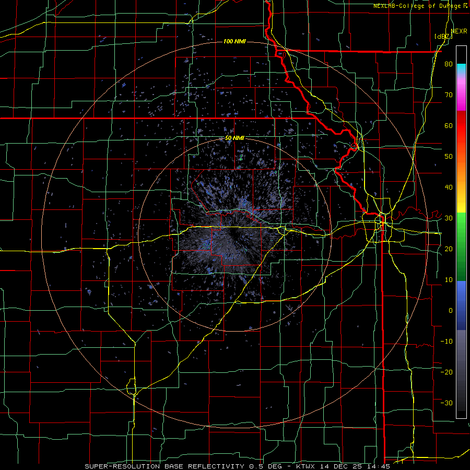Click the 100 NMI range ring label
Image resolution: width=470 pixels, height=470 pixels.
point(234,41)
